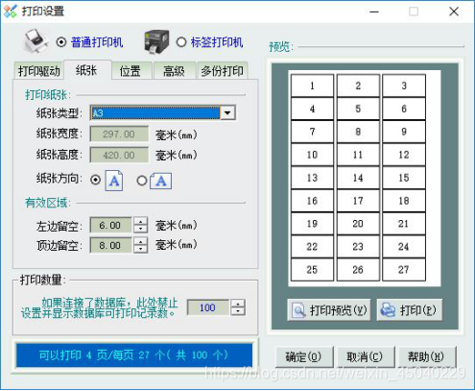475x391 pixels.
Task: Click the landscape orientation page icon
Action: click(161, 181)
